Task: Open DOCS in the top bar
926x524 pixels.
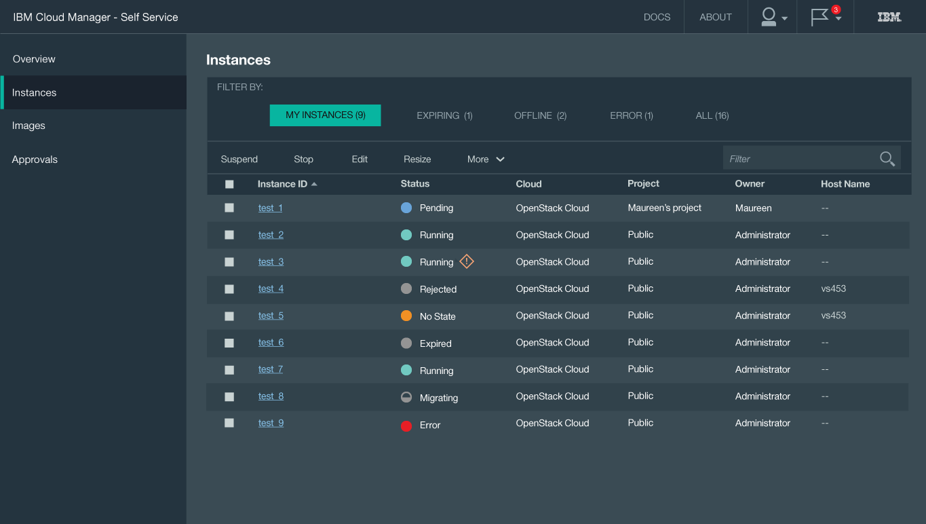Action: pyautogui.click(x=657, y=17)
